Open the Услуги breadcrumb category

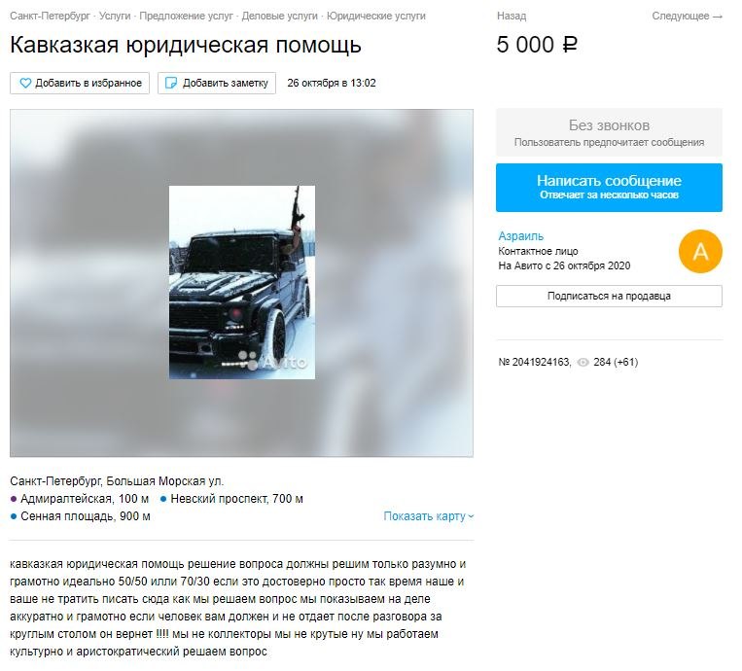click(115, 17)
